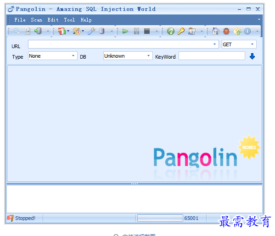Screen dimensions: 275x236
Task: Click the Pangolin logo in main panel
Action: click(195, 157)
